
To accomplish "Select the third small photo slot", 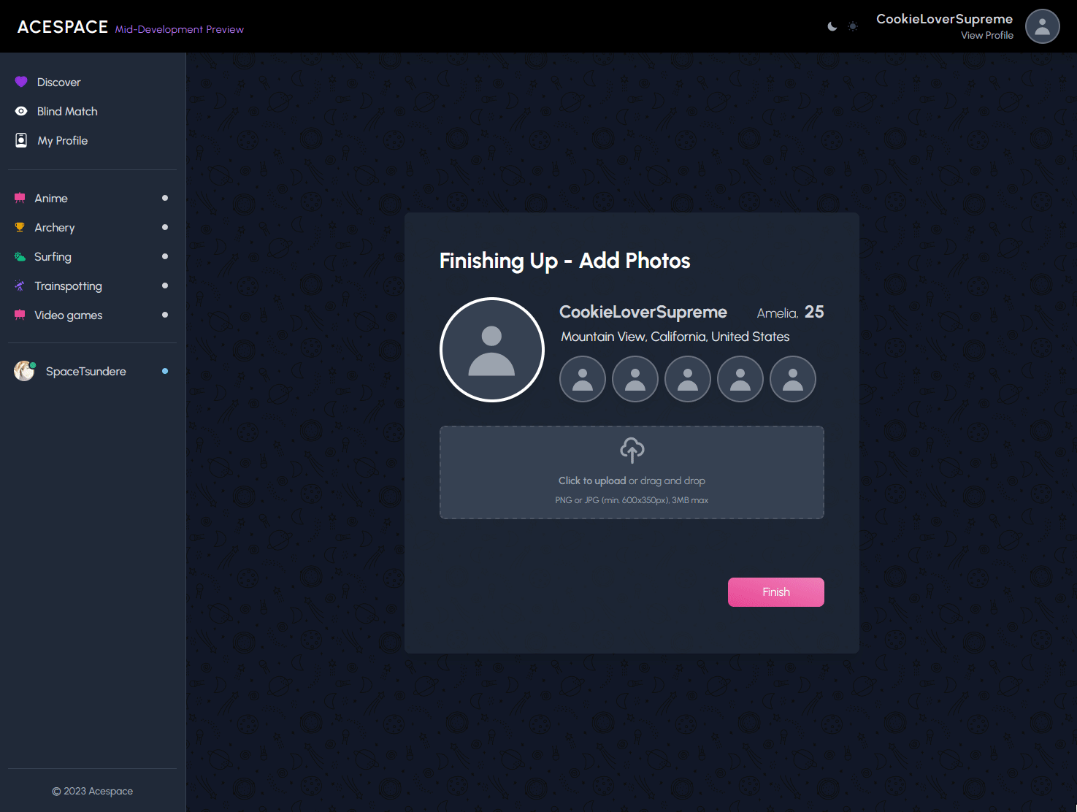I will click(688, 379).
